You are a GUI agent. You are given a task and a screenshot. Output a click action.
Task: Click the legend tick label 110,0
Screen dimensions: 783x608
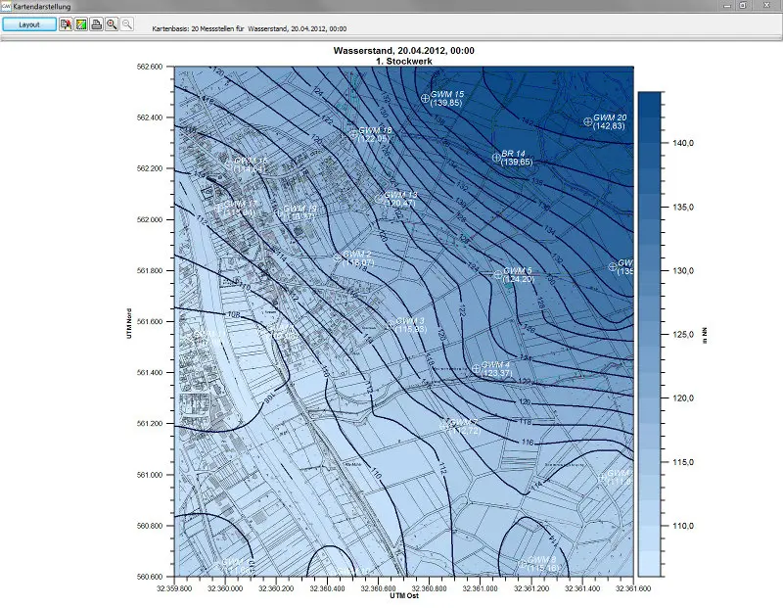coord(682,526)
